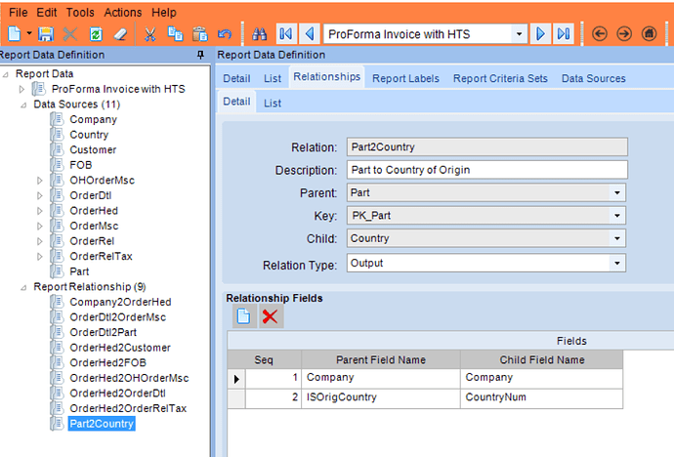Image resolution: width=674 pixels, height=457 pixels.
Task: Open the File menu
Action: pyautogui.click(x=18, y=13)
